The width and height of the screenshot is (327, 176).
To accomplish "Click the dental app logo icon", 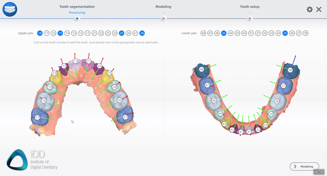I will coord(10,9).
